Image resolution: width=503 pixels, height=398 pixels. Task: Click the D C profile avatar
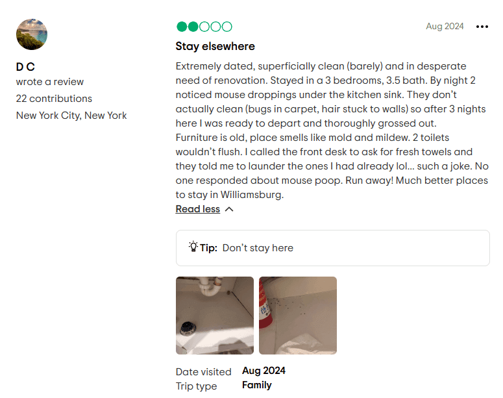32,34
